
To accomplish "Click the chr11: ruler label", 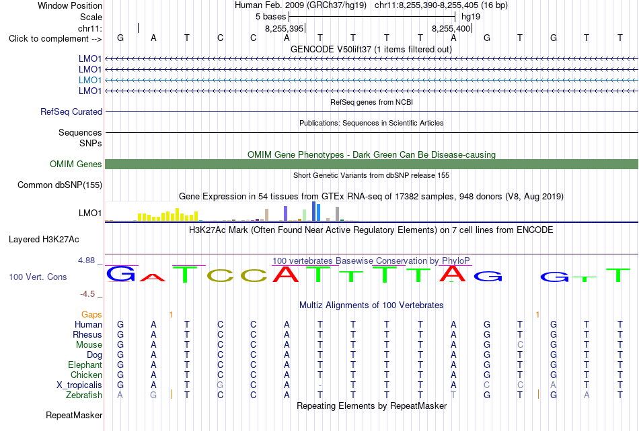I will pyautogui.click(x=89, y=28).
